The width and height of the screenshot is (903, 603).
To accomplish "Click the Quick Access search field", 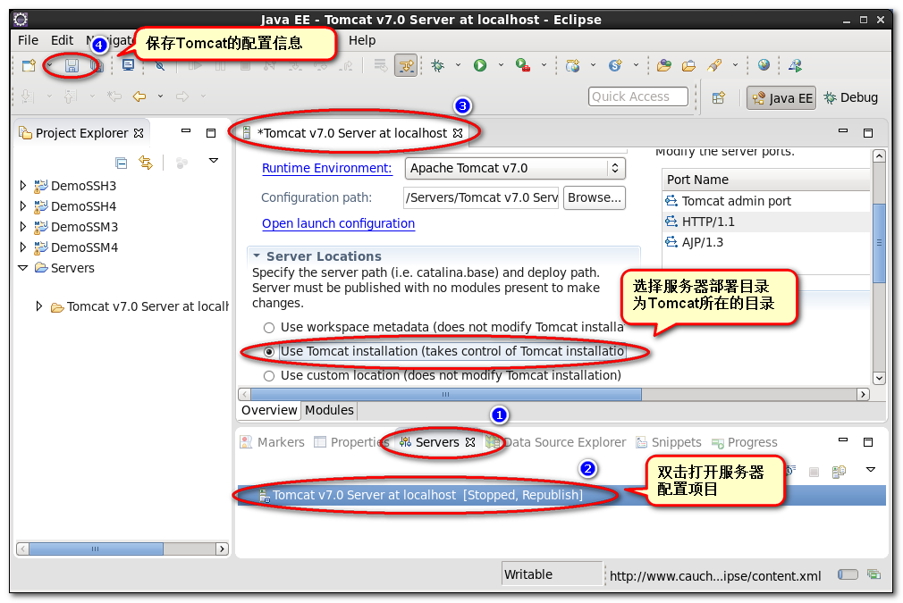I will (x=638, y=96).
